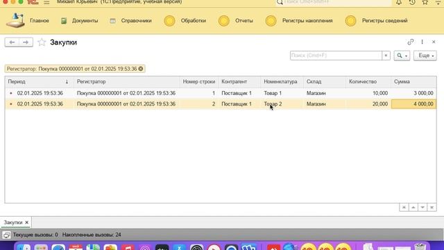
Task: Jump to the last list record
Action: point(432,208)
